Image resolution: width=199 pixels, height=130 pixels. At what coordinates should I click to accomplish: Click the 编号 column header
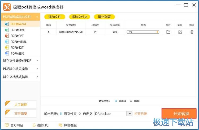coord(49,25)
